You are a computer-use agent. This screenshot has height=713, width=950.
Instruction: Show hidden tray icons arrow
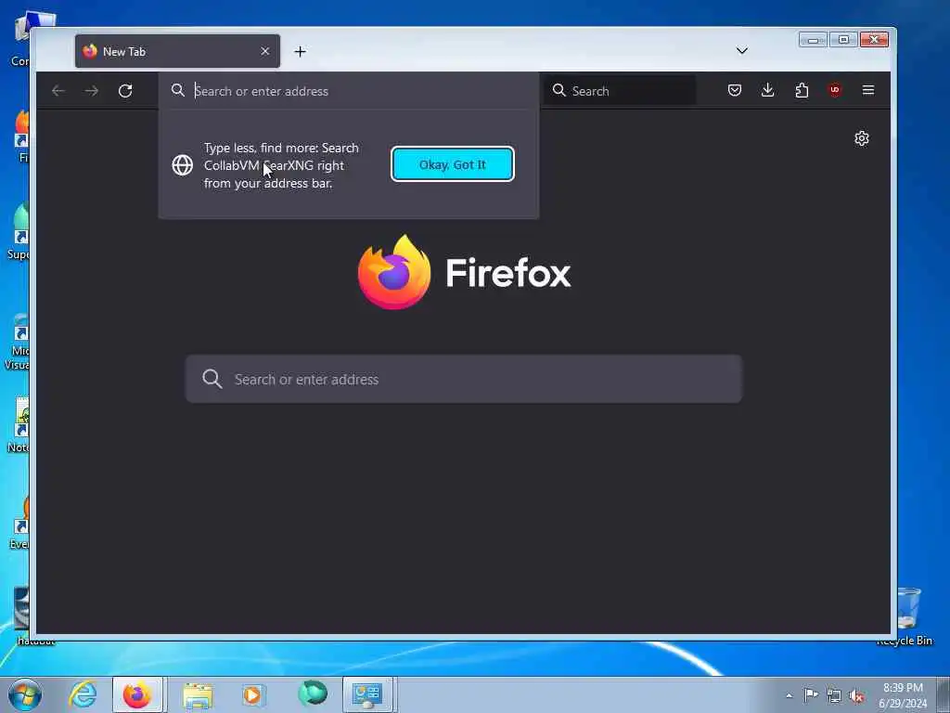click(789, 696)
